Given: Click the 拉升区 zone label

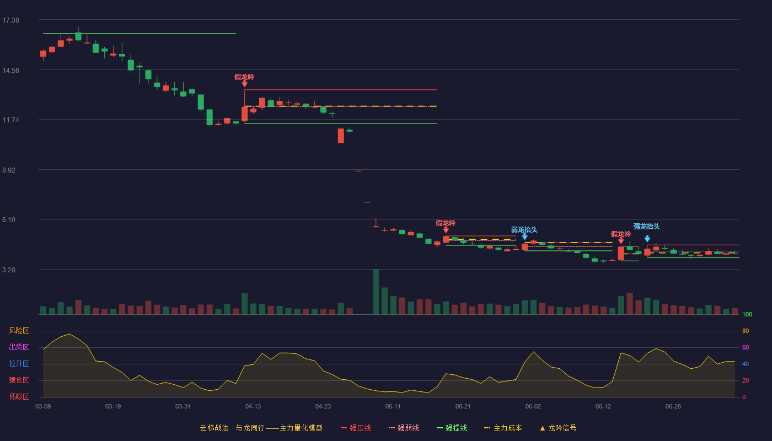Looking at the screenshot, I should click(19, 364).
